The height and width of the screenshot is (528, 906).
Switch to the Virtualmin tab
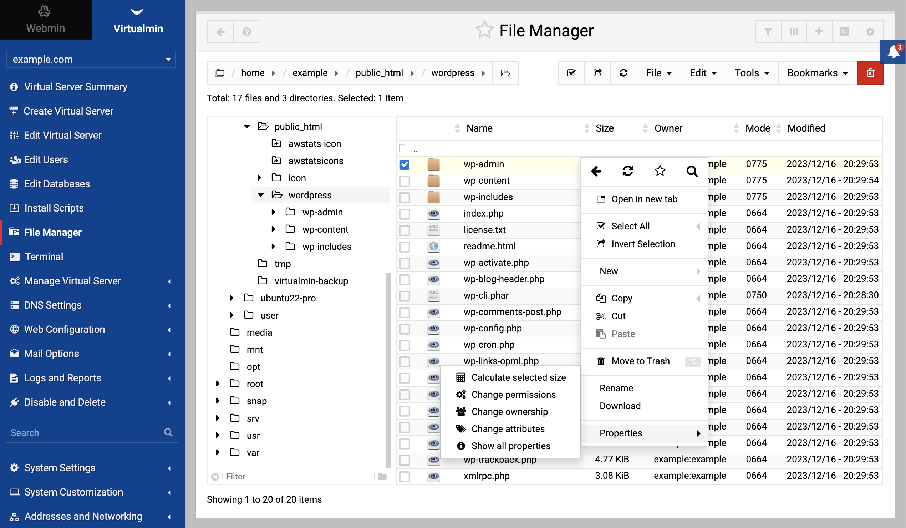coord(138,20)
